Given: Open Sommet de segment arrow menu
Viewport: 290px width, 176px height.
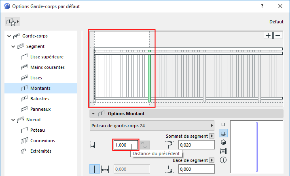Looking at the screenshot, I should point(212,136).
